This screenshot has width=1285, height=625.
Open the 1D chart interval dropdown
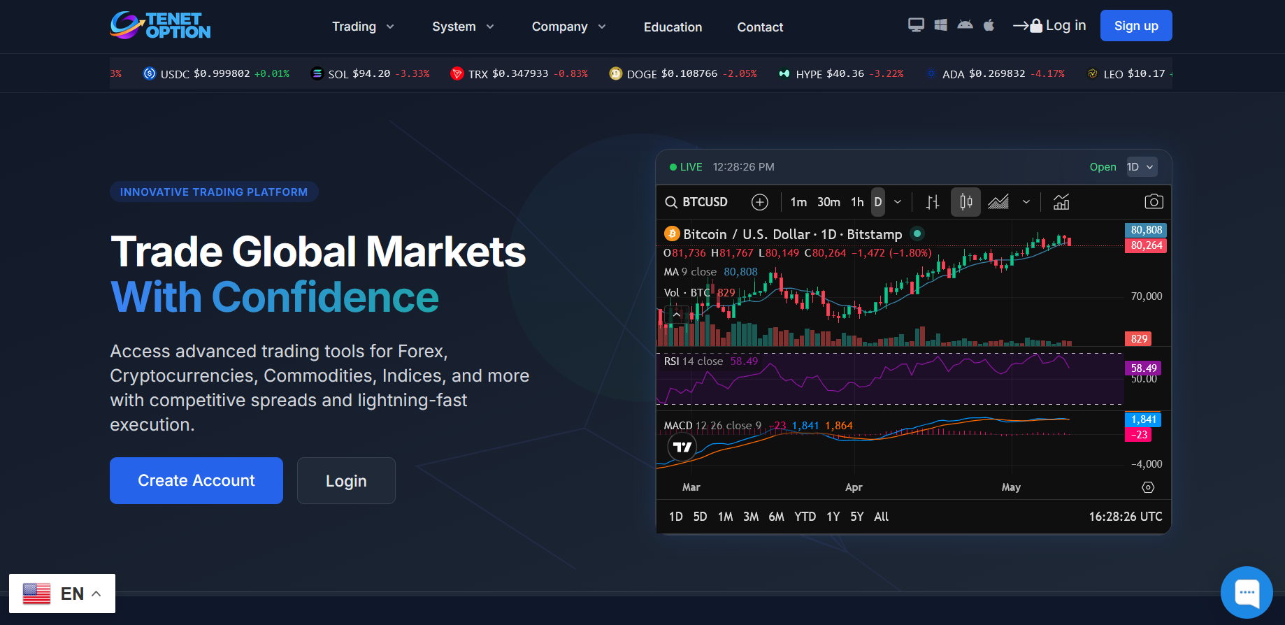point(1140,167)
